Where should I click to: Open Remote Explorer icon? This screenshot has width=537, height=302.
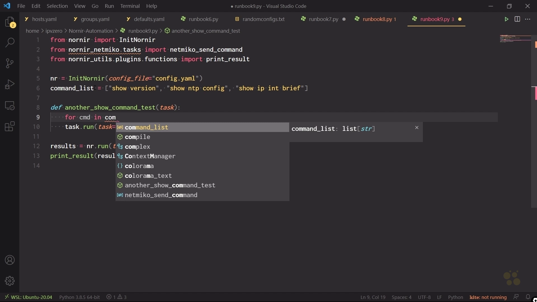point(10,106)
